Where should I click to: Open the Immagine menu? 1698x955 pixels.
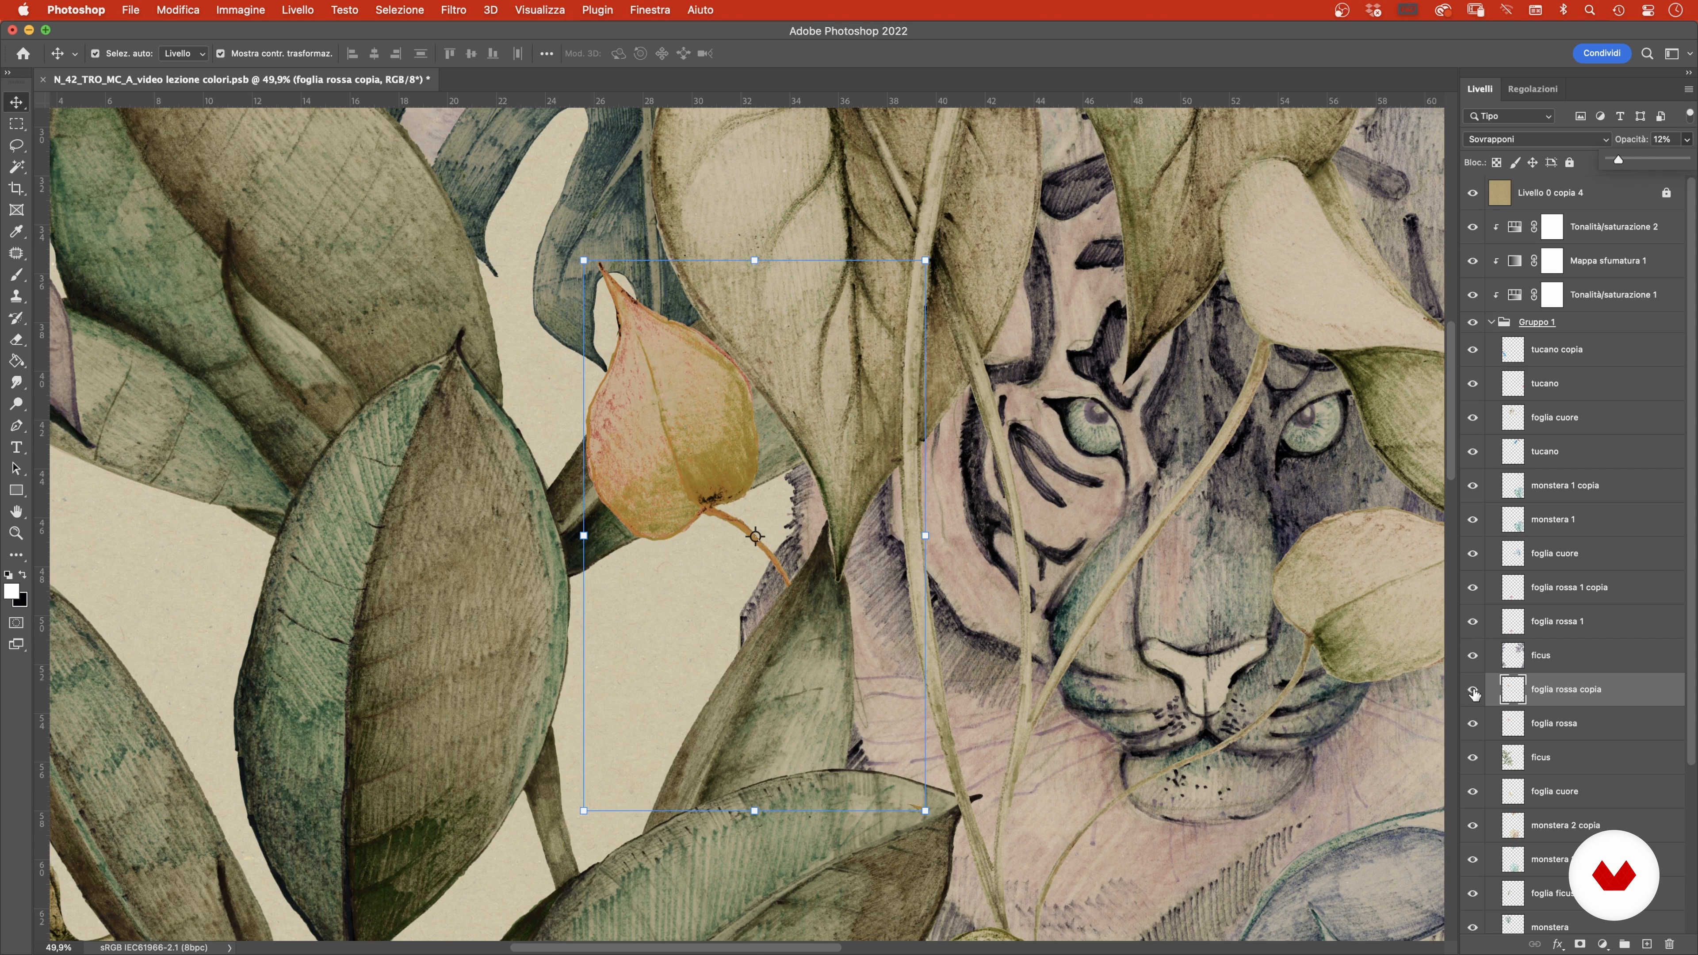pos(240,10)
